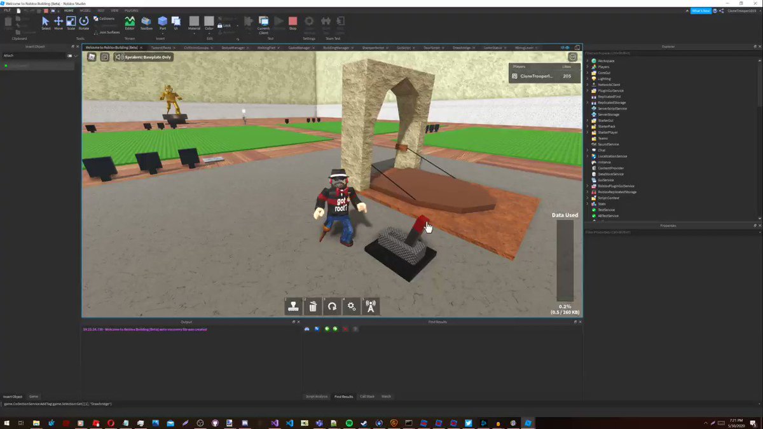
Task: Open the StatueManager script tab
Action: click(233, 48)
